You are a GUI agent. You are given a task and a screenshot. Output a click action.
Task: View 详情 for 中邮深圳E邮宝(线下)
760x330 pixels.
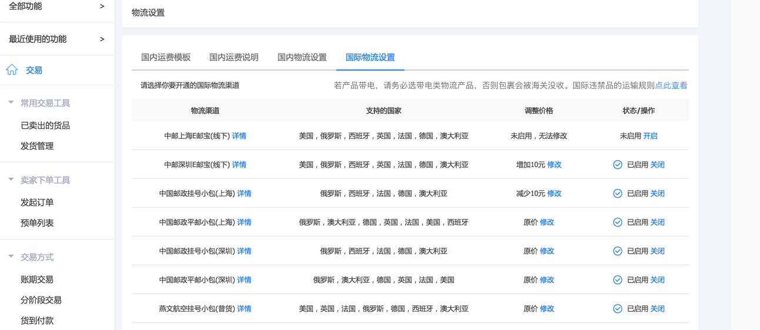[x=239, y=165]
